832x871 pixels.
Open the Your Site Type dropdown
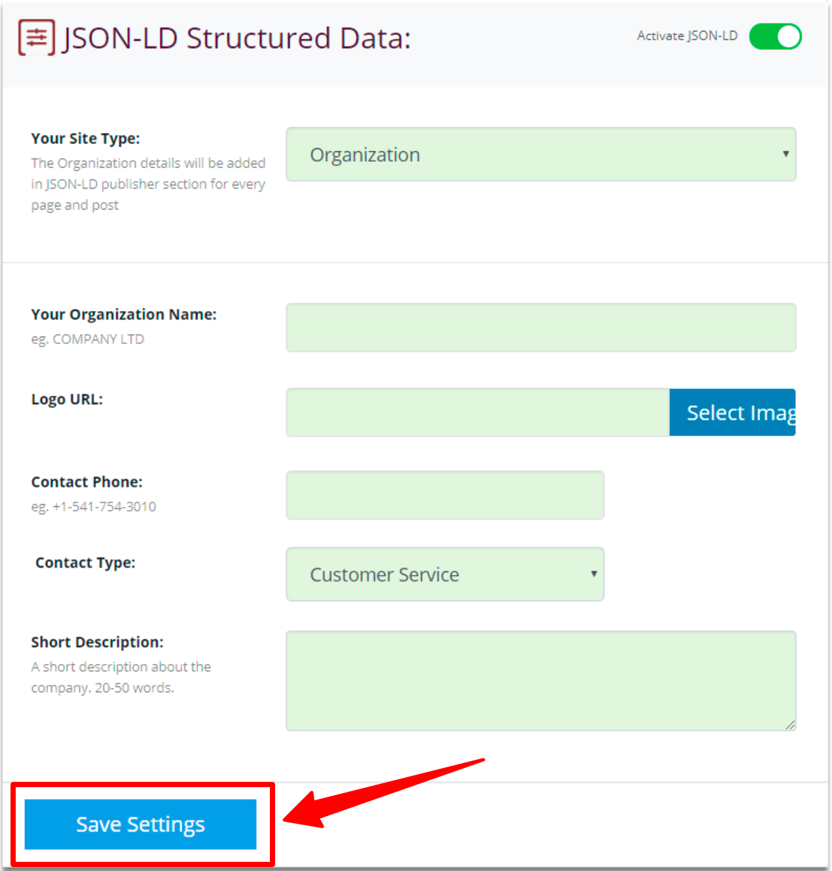point(540,155)
